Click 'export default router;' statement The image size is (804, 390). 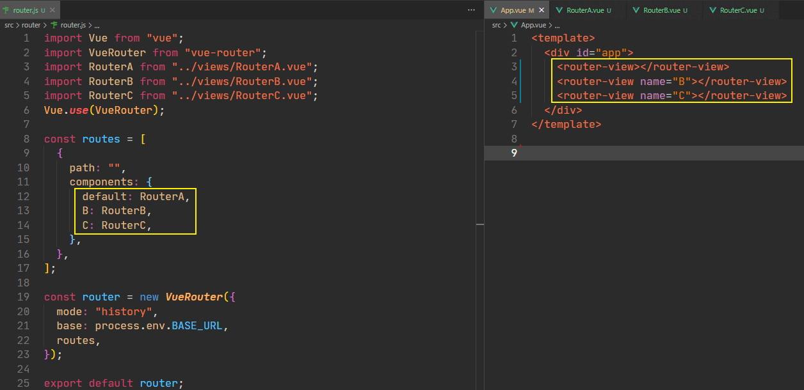pyautogui.click(x=114, y=383)
